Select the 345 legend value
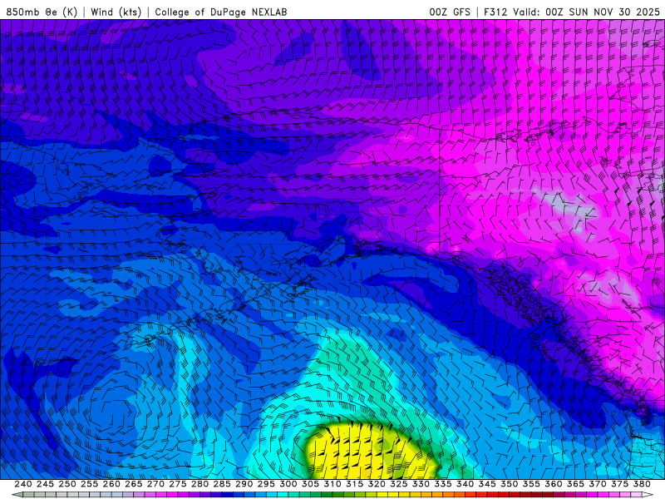This screenshot has height=499, width=665. point(487,484)
